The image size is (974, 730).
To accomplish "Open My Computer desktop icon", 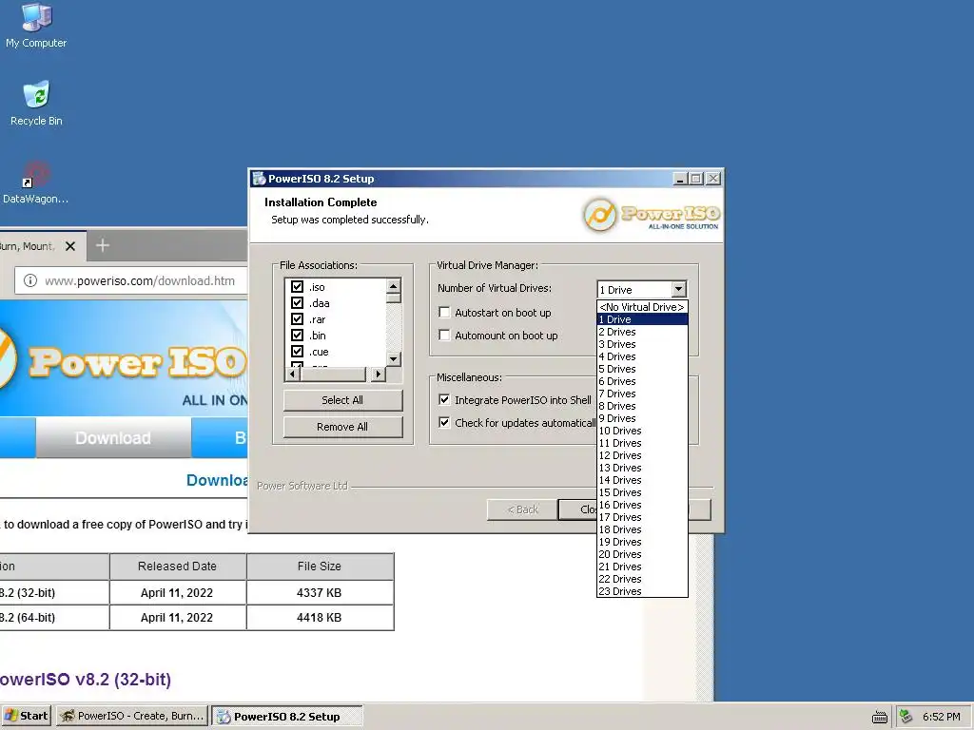I will [36, 26].
